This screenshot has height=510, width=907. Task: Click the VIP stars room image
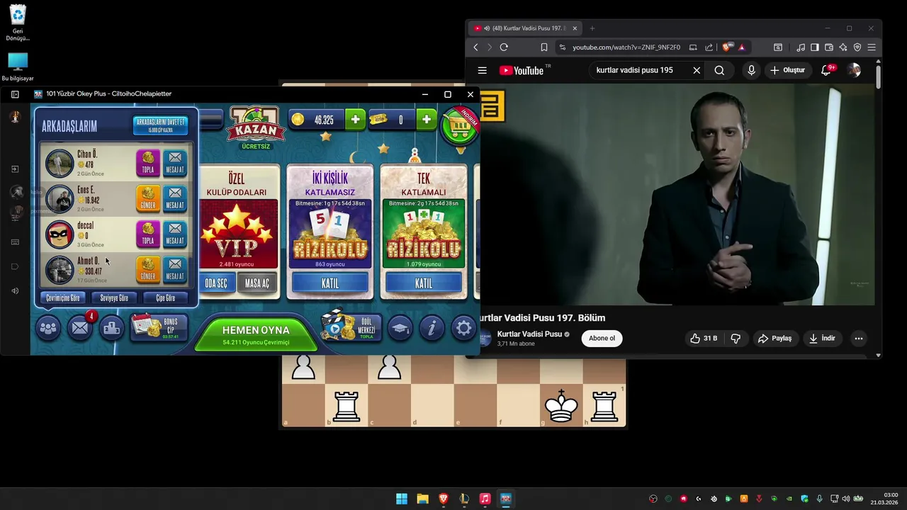point(238,234)
